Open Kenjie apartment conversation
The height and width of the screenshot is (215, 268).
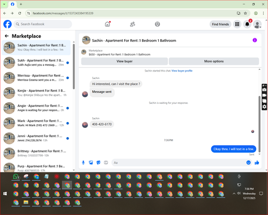(36, 93)
